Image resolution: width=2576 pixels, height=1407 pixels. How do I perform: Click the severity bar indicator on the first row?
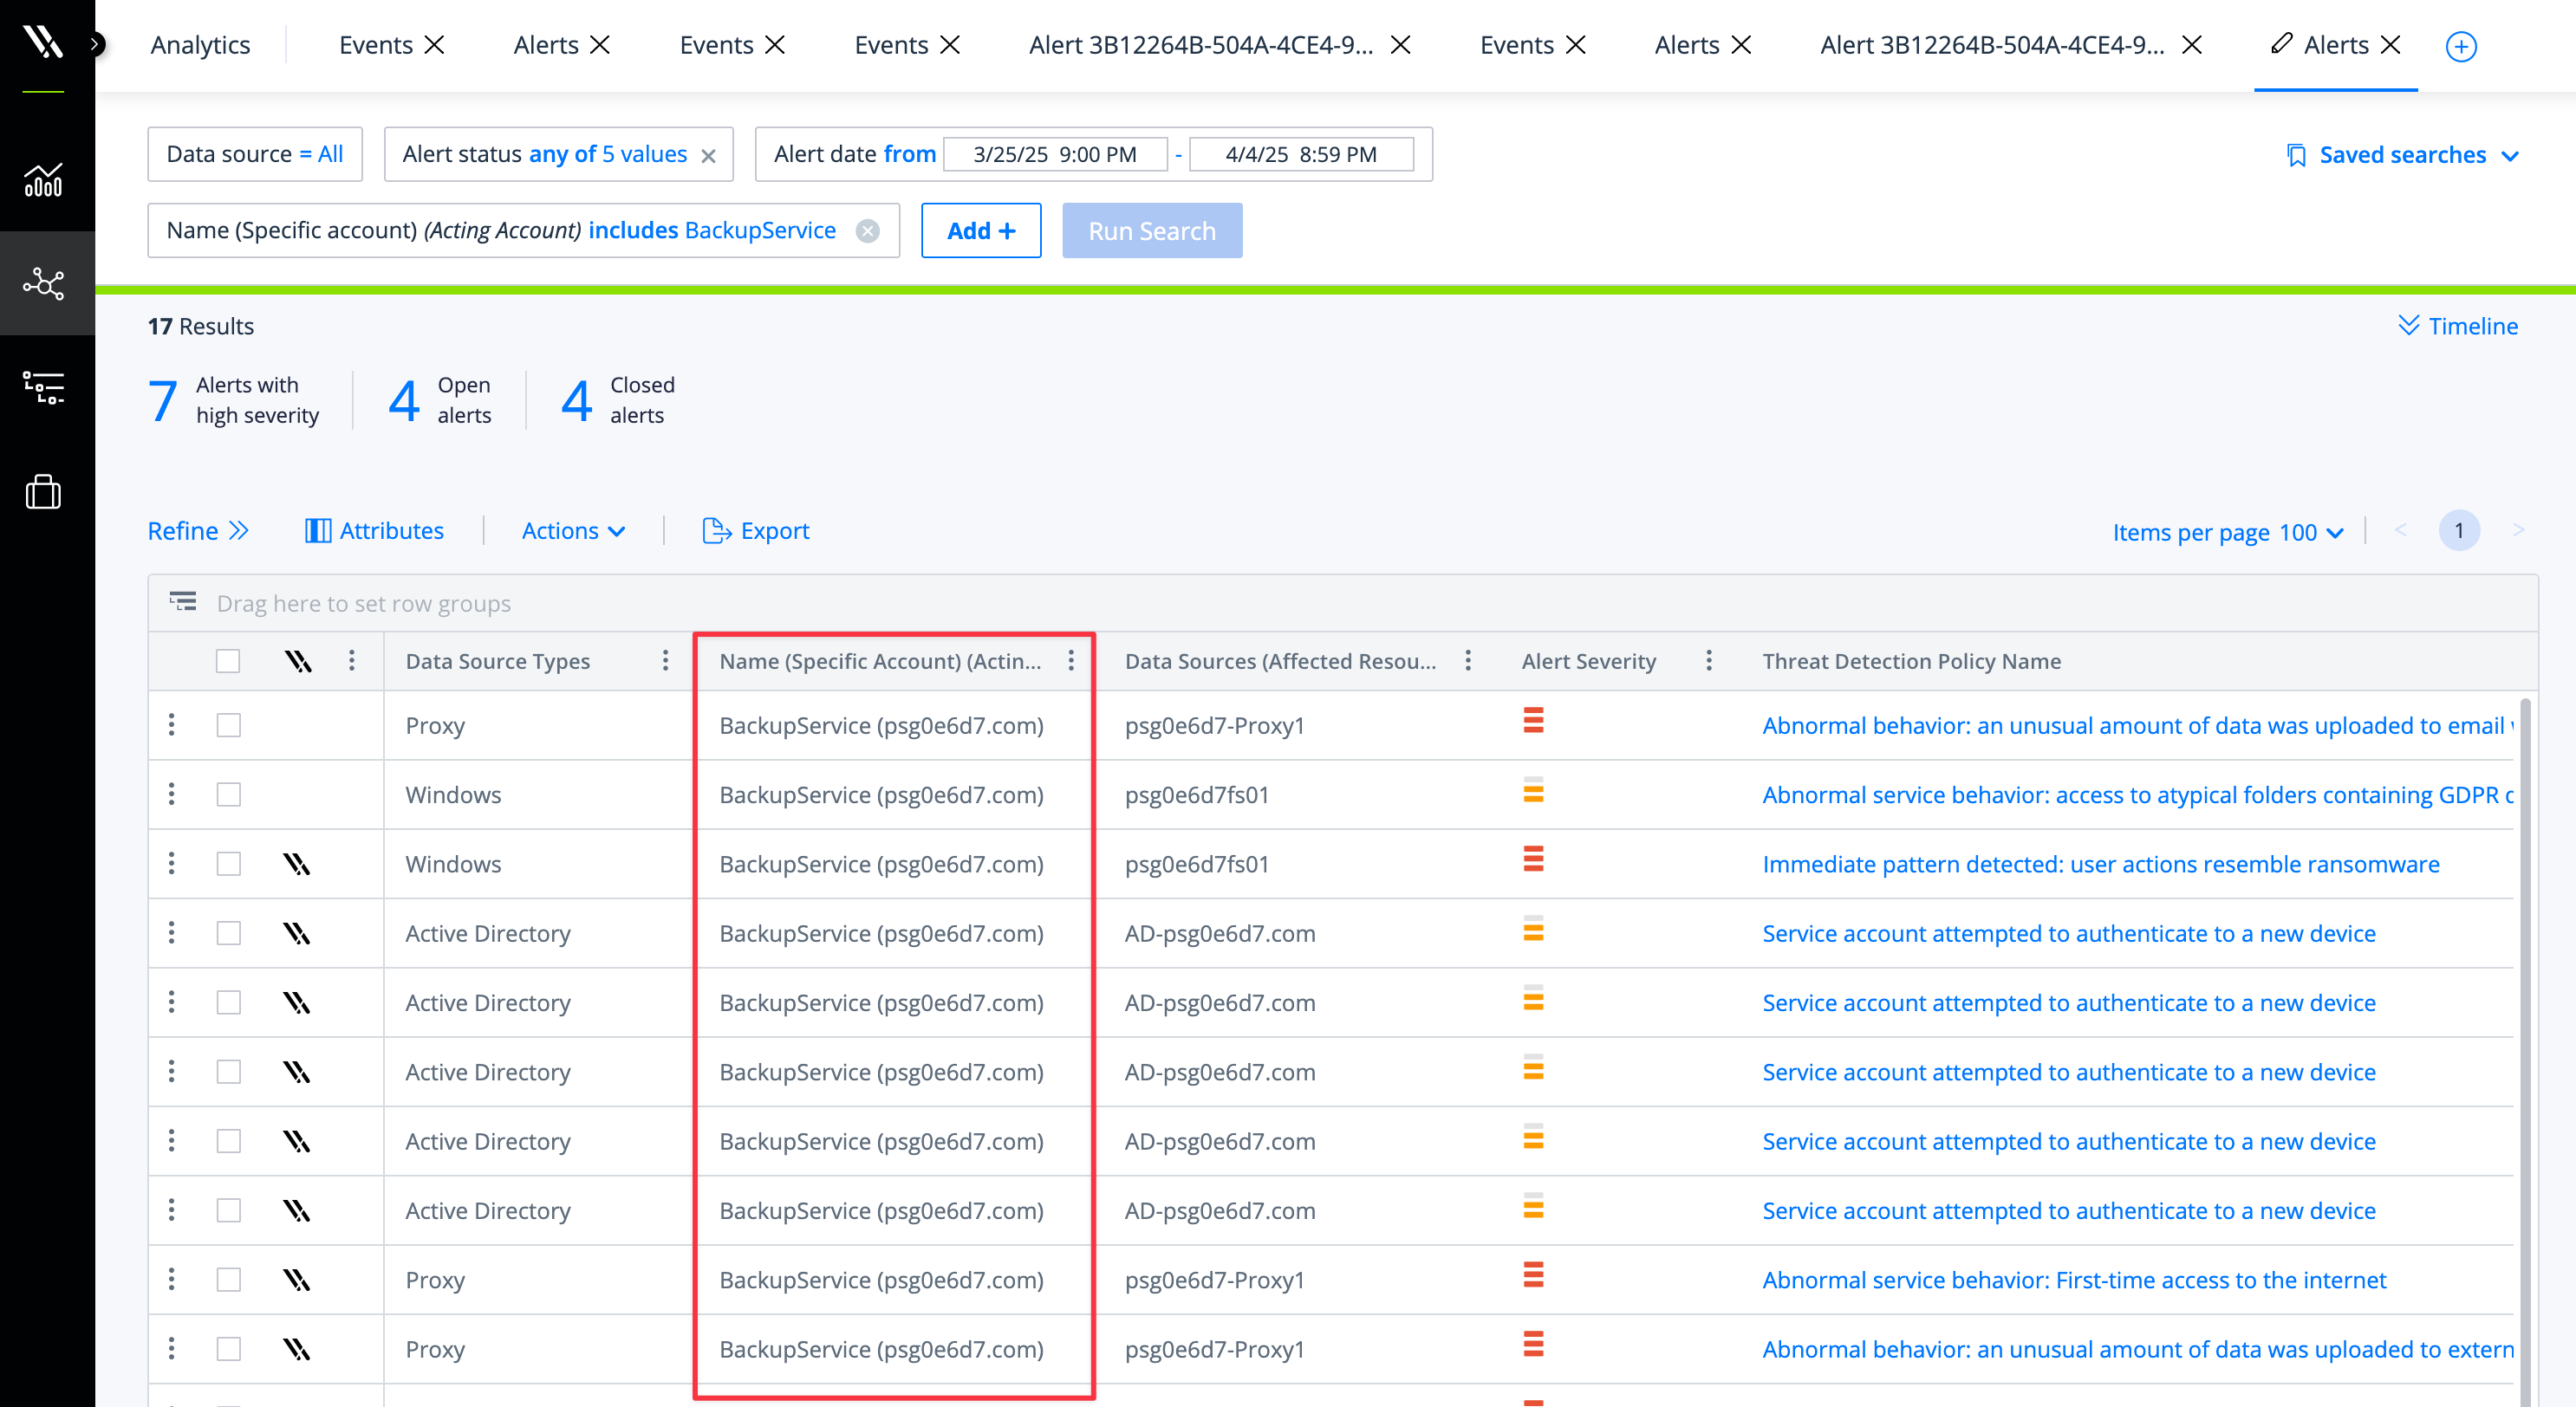[1534, 719]
